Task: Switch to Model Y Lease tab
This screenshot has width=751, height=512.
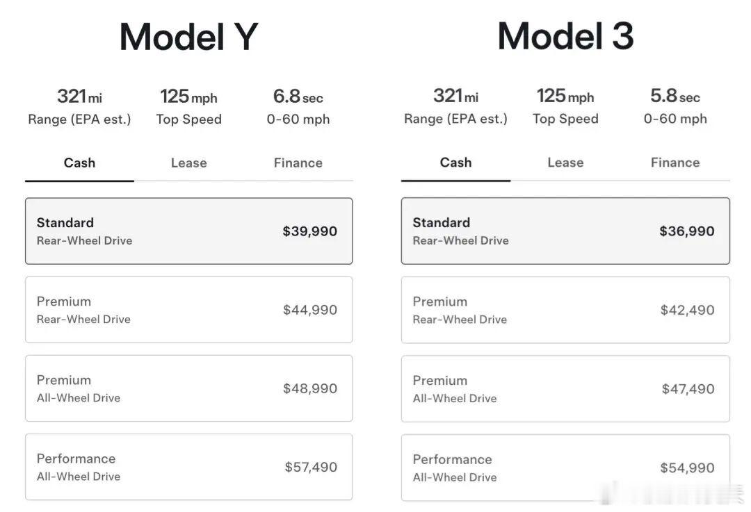Action: point(188,163)
